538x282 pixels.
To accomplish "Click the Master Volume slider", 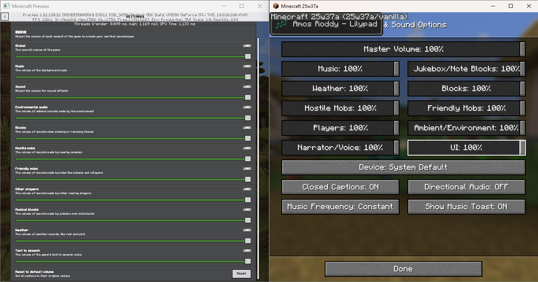I will coord(403,49).
